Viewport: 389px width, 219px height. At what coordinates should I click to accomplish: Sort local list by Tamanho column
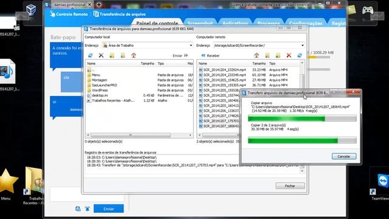pyautogui.click(x=147, y=63)
